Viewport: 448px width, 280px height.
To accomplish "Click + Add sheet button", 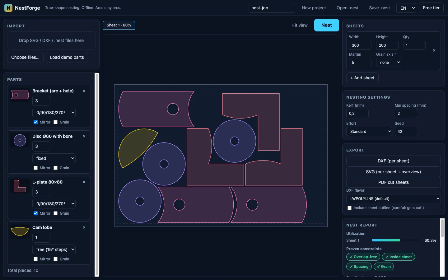I will [x=362, y=78].
